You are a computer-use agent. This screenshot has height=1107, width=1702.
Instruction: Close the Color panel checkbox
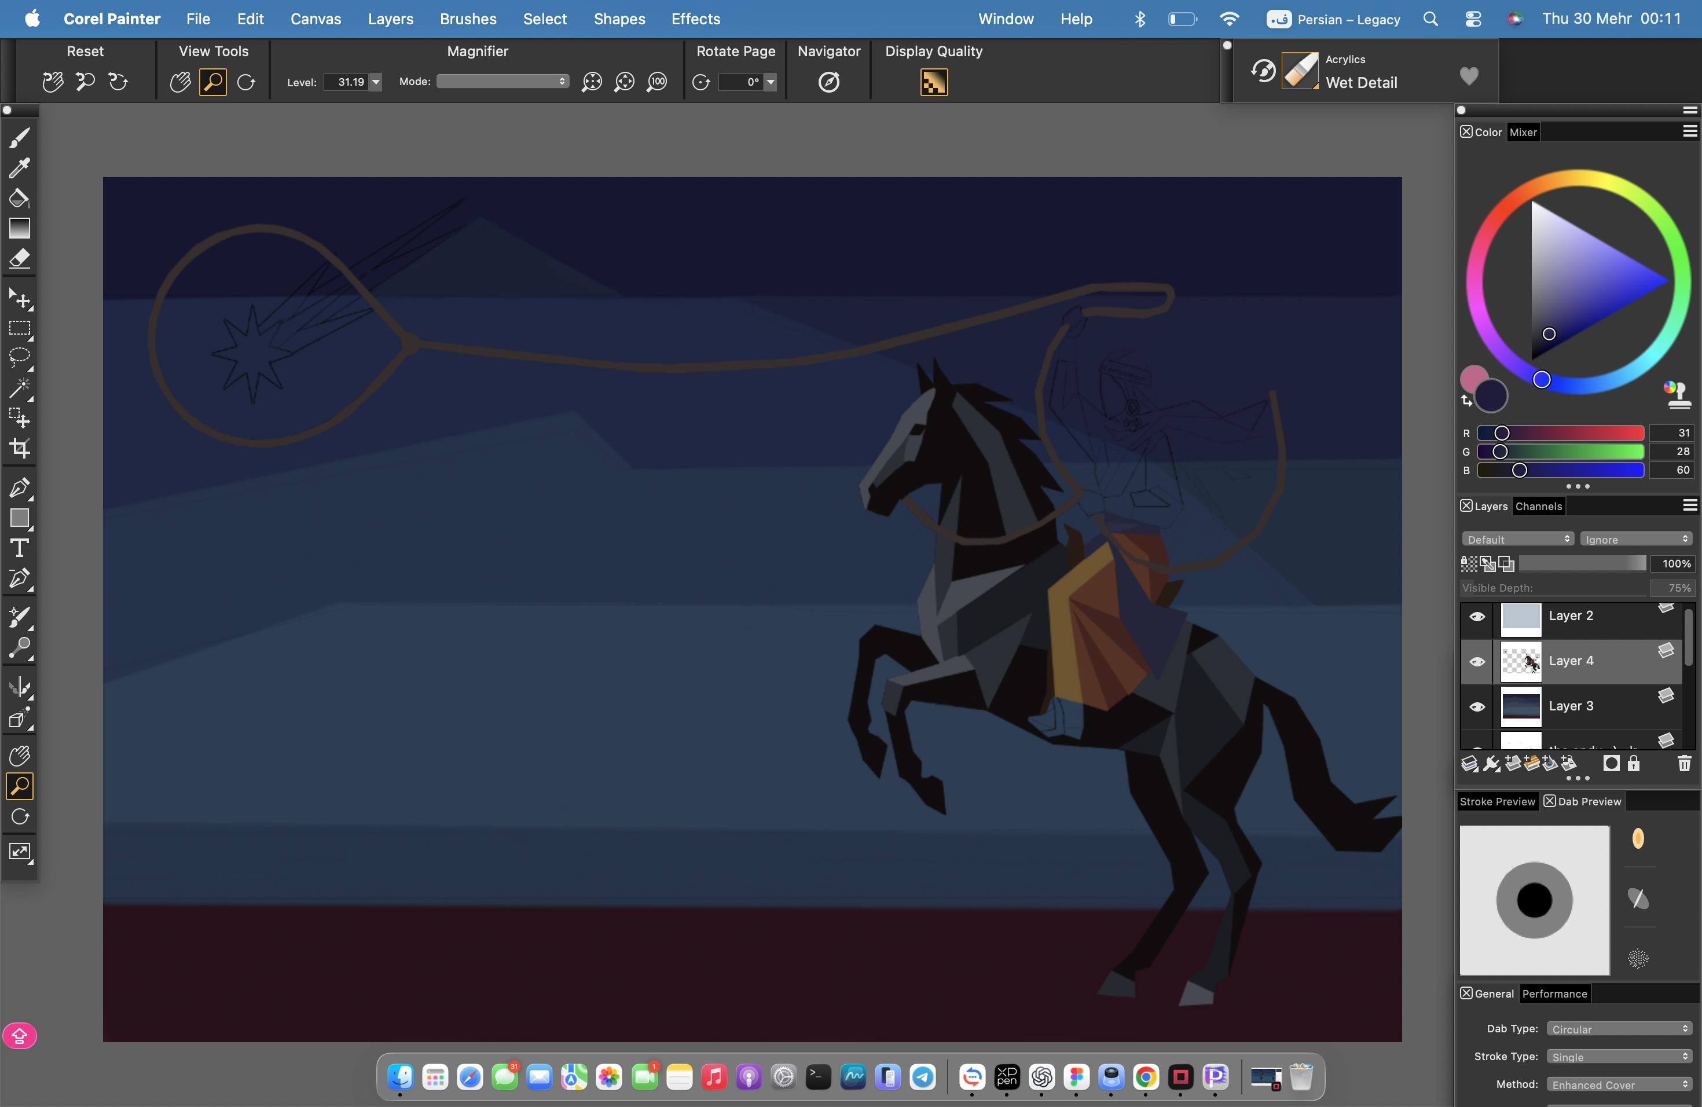[1466, 131]
